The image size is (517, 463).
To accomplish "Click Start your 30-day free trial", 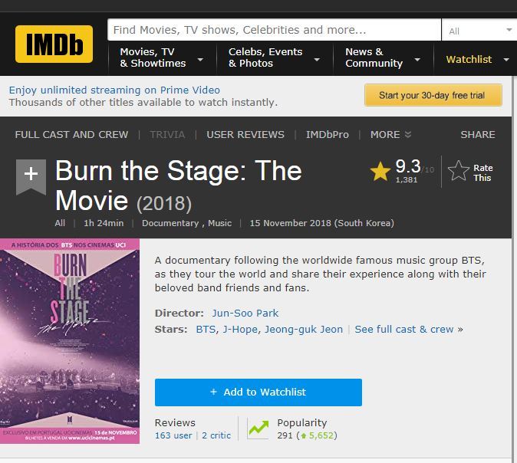I will point(433,96).
